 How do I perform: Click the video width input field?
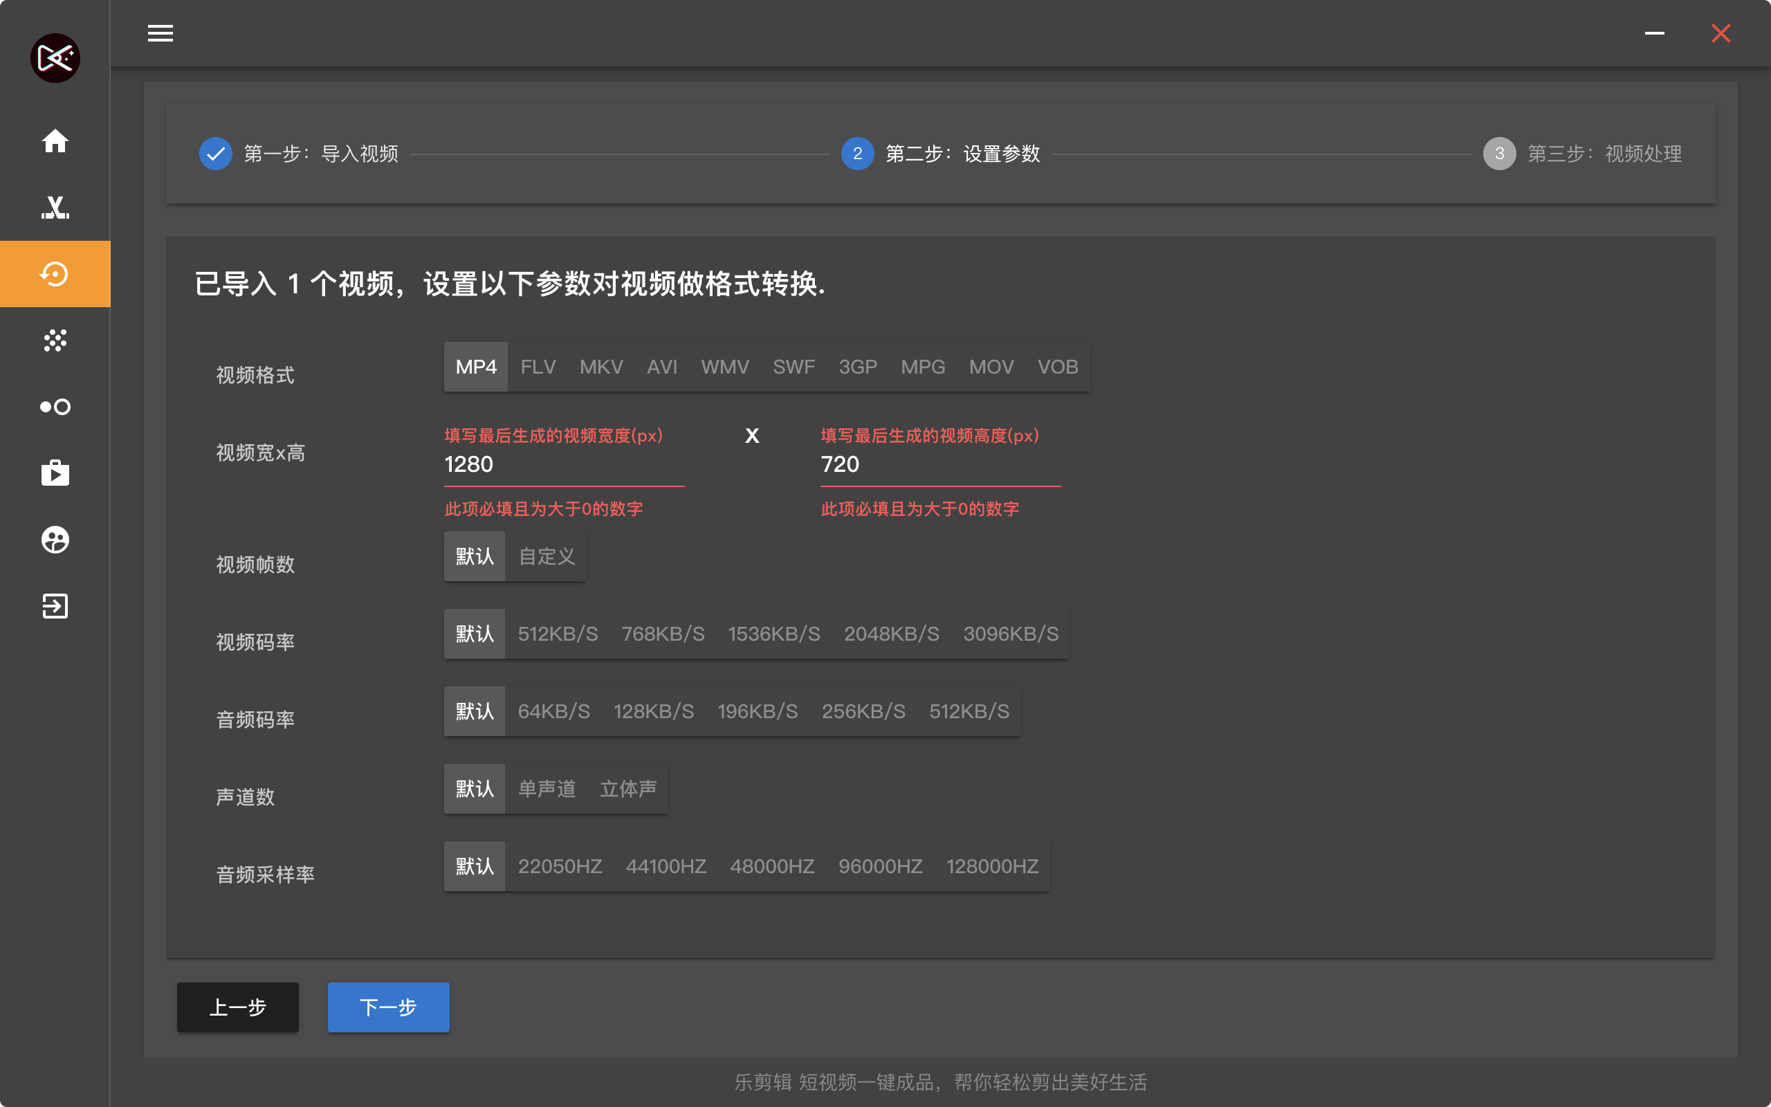564,464
